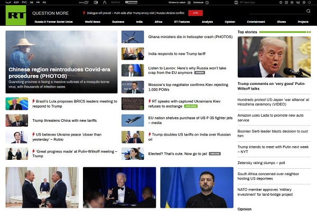Switch to the ESP language edition
The height and width of the screenshot is (211, 317).
pos(16,3)
